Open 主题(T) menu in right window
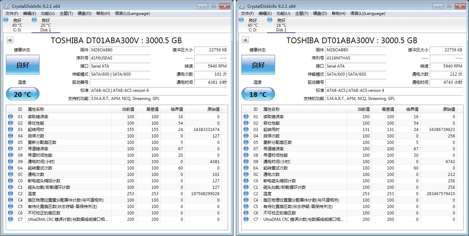This screenshot has width=469, height=236. 302,14
